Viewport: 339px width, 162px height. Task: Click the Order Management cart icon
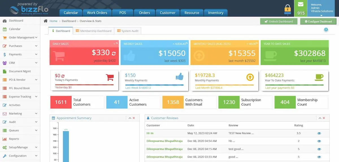(5, 37)
